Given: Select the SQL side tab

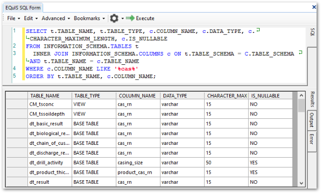Looking at the screenshot, I should coord(312,32).
